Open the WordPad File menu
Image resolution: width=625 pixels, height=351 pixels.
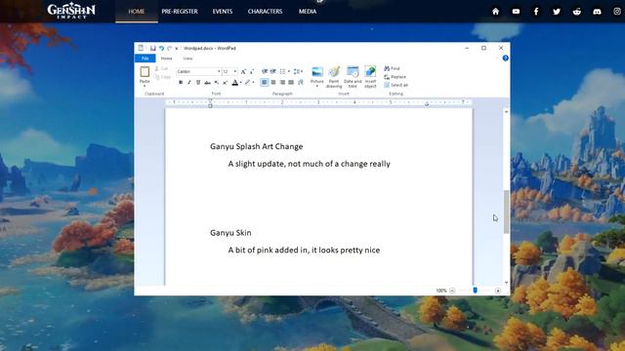146,58
